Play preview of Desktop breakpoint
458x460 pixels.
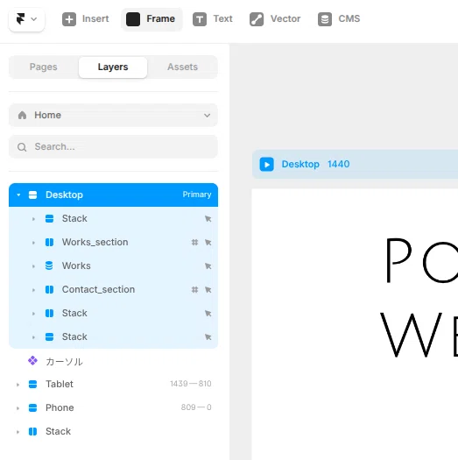point(266,165)
